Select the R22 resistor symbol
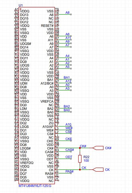The width and height of the screenshot is (132, 193). click(x=80, y=159)
